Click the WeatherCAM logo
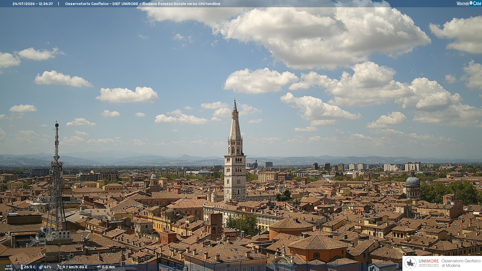The height and width of the screenshot is (271, 482). tap(469, 4)
